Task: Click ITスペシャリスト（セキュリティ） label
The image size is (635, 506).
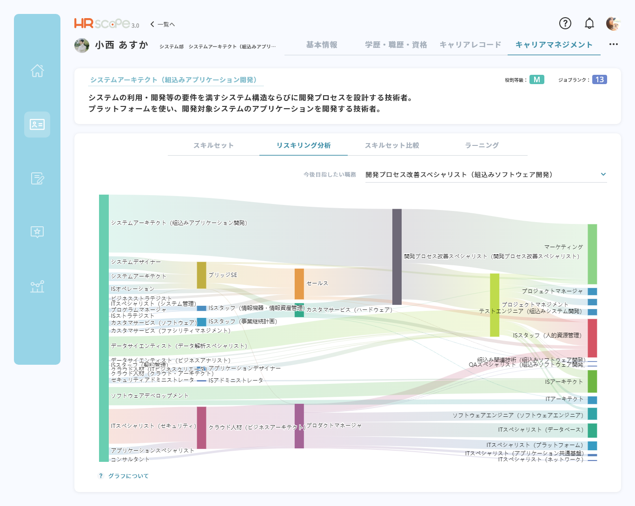Action: [153, 426]
